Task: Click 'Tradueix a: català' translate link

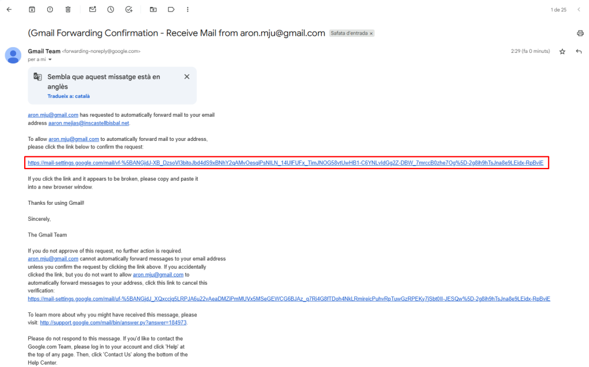Action: tap(68, 96)
